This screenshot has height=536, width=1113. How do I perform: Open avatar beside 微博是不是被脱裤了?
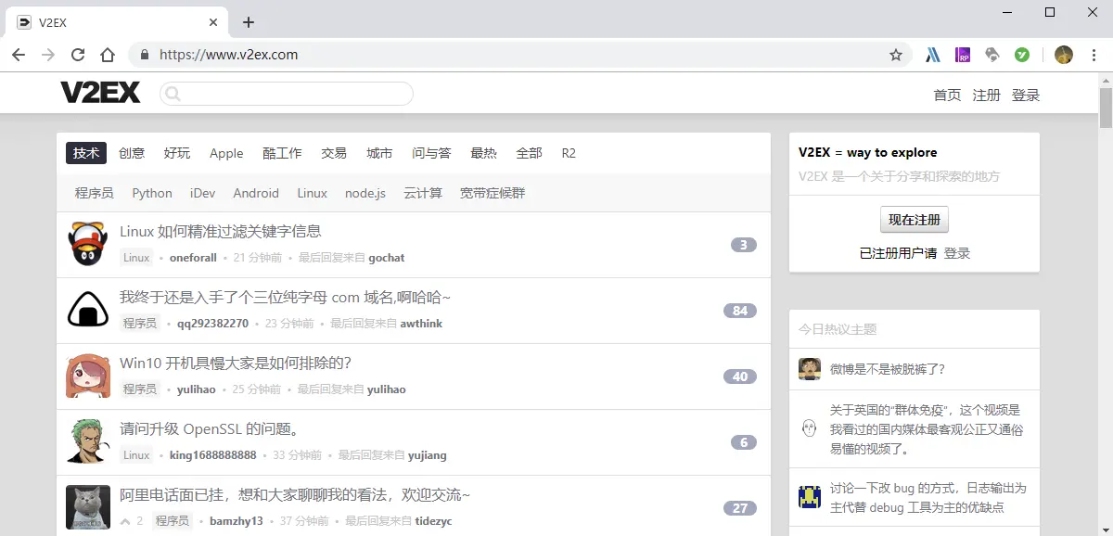coord(810,369)
